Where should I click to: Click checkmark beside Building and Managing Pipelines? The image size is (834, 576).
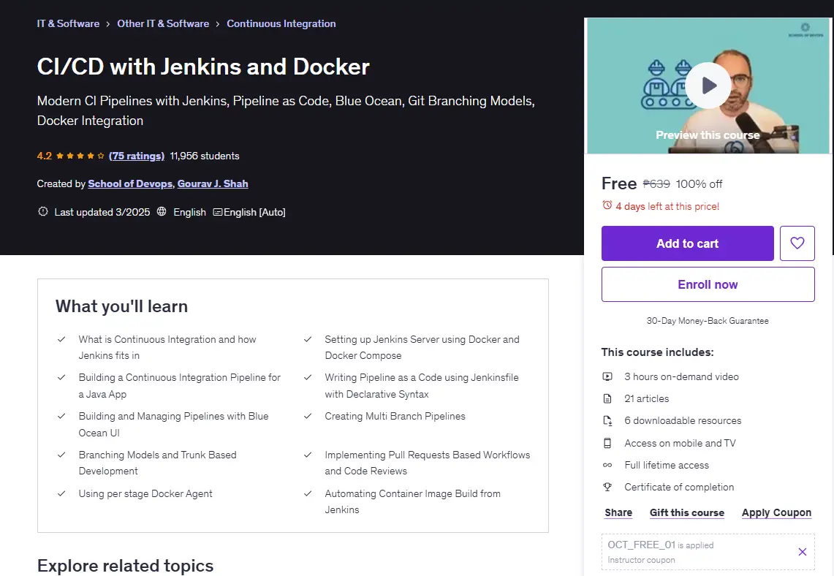pos(61,416)
